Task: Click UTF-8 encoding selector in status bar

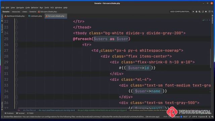Action: click(195, 117)
